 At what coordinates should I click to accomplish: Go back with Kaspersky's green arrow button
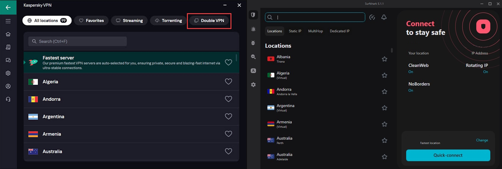(8, 7)
